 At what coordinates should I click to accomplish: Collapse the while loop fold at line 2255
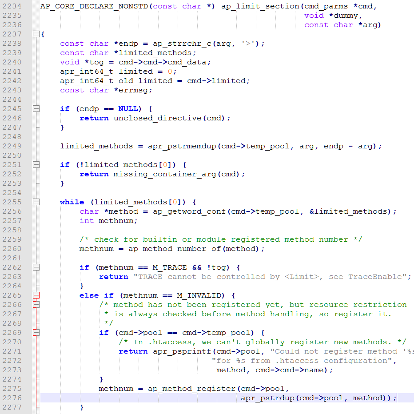point(36,202)
